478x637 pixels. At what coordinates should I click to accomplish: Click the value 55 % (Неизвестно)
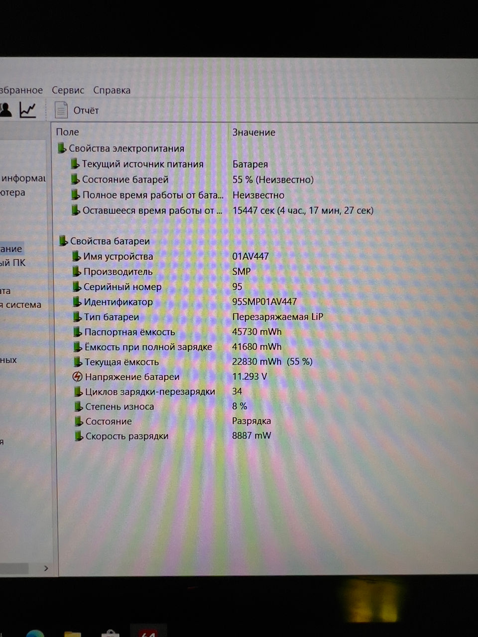pos(273,179)
